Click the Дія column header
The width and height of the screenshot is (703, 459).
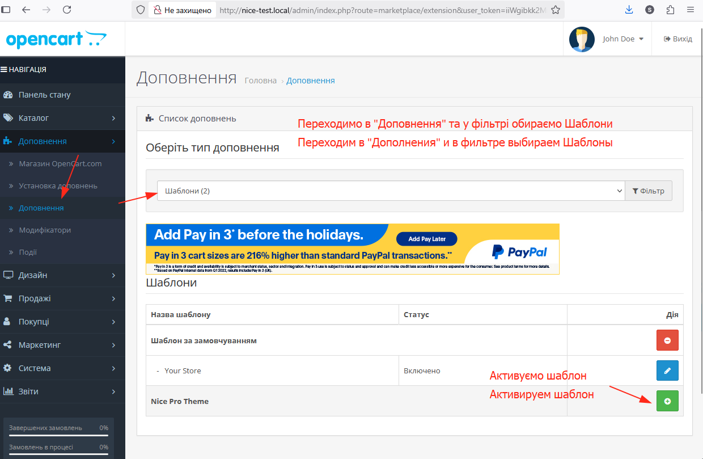click(x=672, y=314)
